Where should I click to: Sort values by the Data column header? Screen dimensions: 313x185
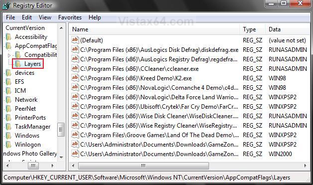click(288, 29)
